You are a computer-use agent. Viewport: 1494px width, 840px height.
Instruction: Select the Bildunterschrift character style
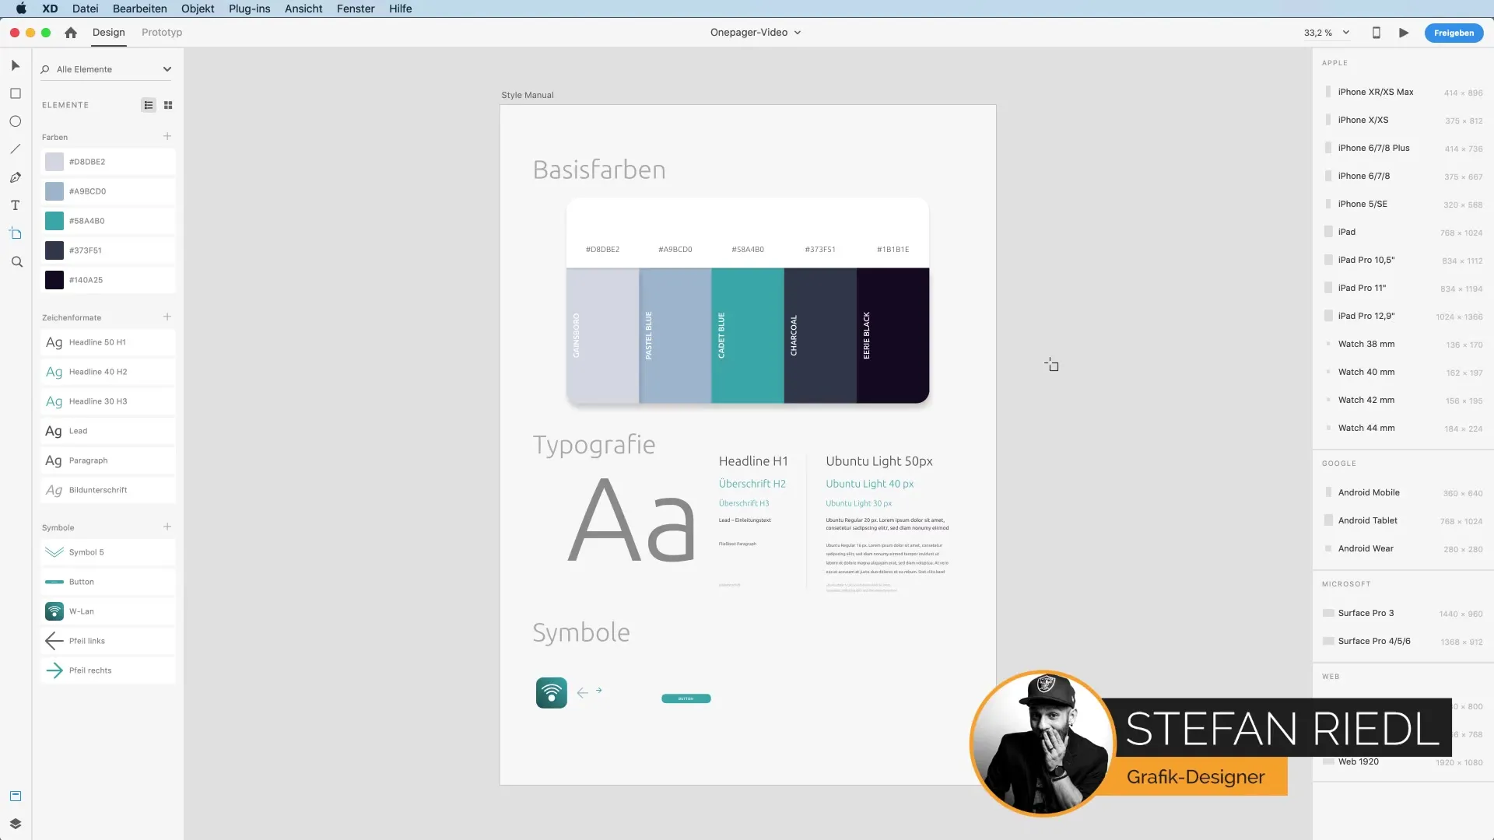coord(108,490)
